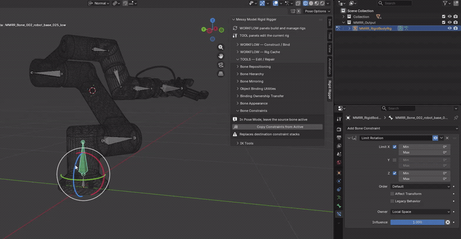The width and height of the screenshot is (461, 239).
Task: Open the Scene properties tab icon
Action: 339,154
